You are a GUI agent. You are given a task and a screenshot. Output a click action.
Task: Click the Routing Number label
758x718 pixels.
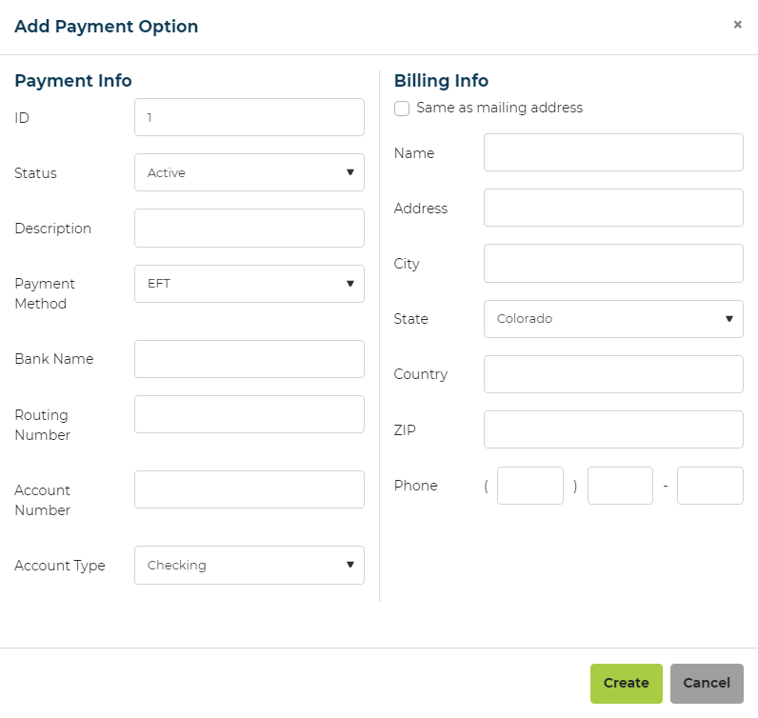point(43,425)
